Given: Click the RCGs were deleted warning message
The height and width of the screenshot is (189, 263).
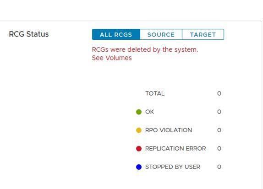Looking at the screenshot, I should tap(145, 50).
